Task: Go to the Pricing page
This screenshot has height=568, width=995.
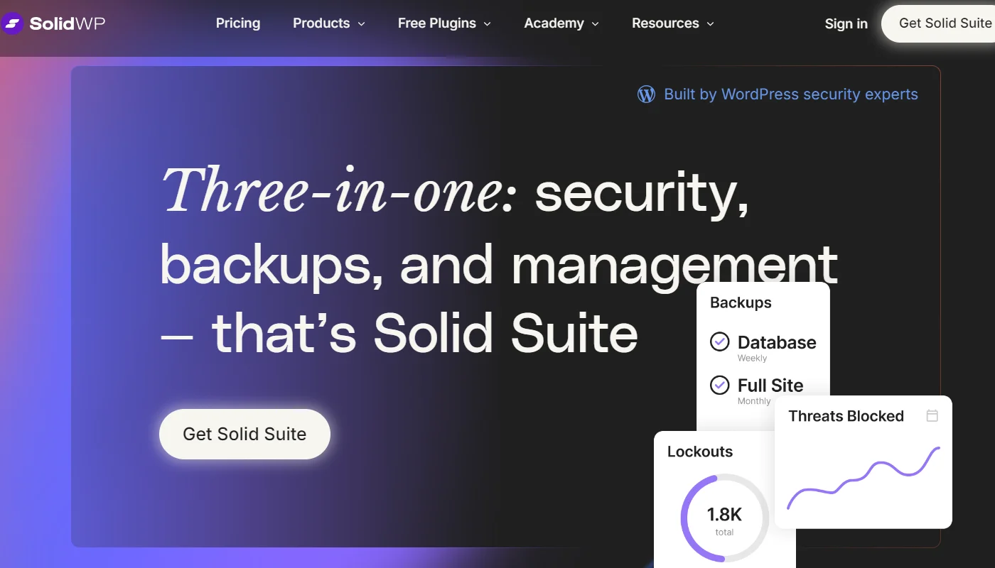Action: (238, 23)
